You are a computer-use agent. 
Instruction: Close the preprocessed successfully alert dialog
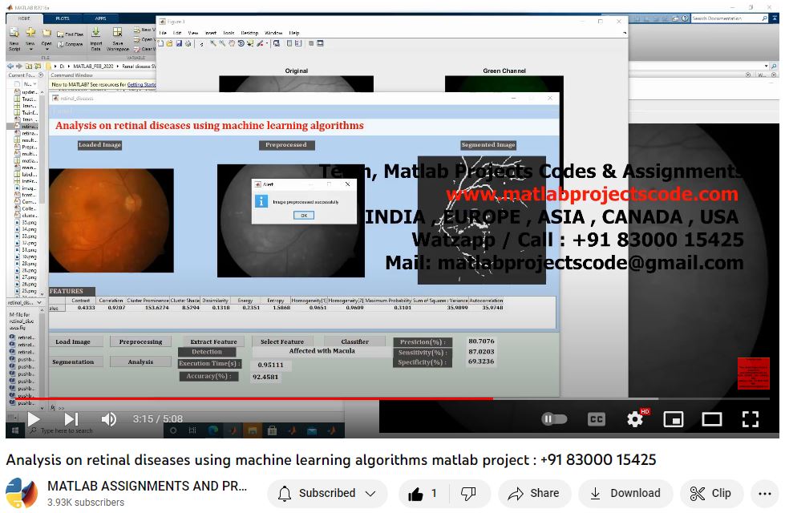tap(347, 184)
